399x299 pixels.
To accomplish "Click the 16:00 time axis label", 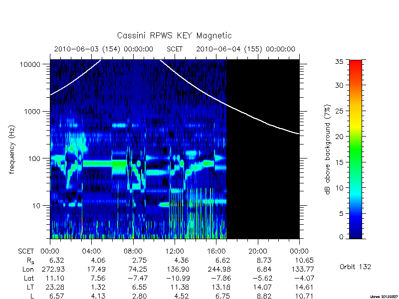I will (x=216, y=252).
